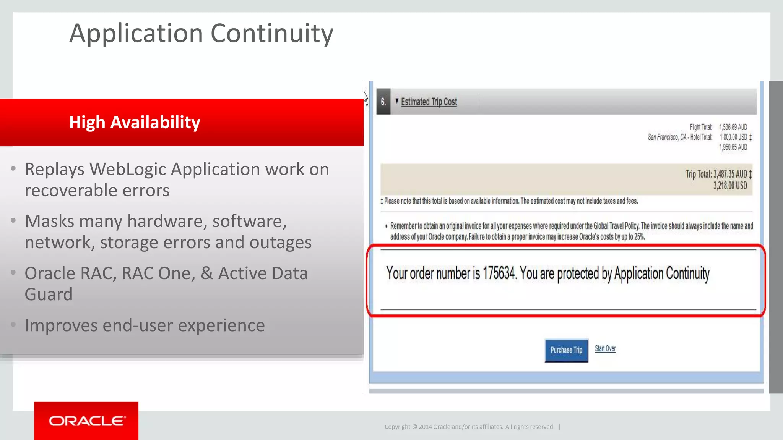Screen dimensions: 783x440
Task: Click the Oracle logo
Action: point(86,421)
